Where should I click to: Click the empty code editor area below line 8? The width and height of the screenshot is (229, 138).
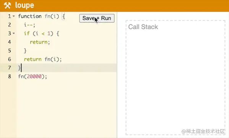point(67,108)
